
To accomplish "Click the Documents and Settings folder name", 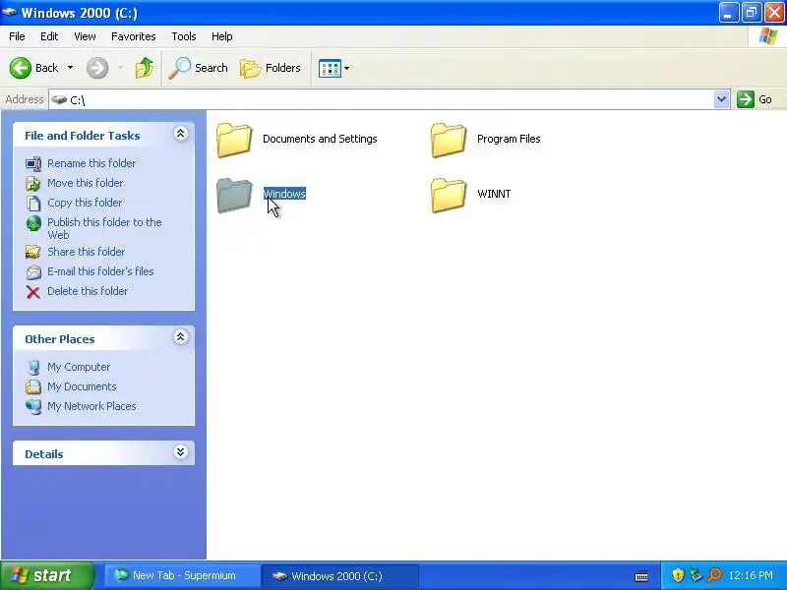I will coord(320,139).
